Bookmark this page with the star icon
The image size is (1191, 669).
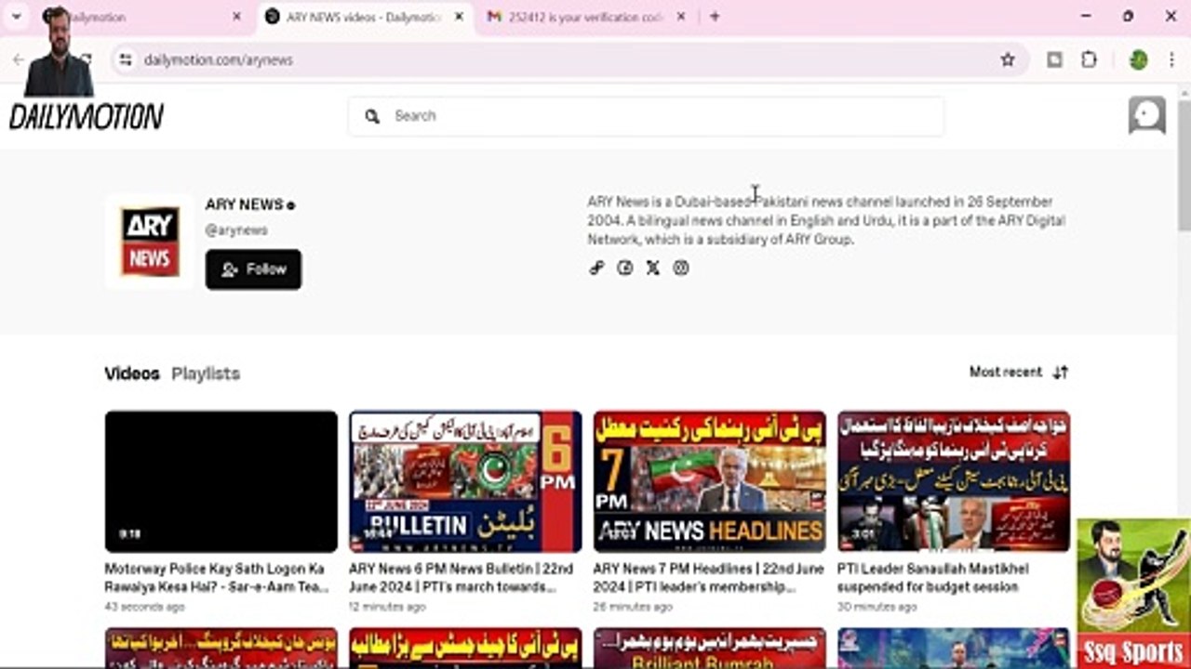click(1008, 59)
